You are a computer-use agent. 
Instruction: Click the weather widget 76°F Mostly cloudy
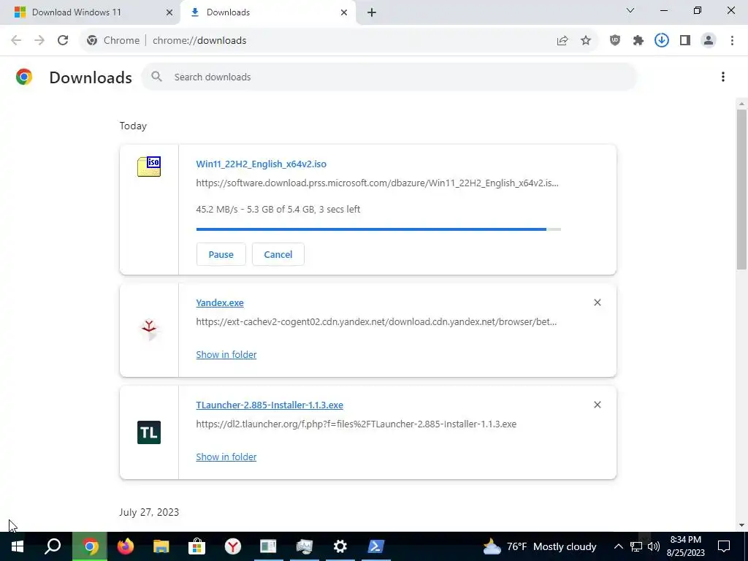[x=540, y=546]
